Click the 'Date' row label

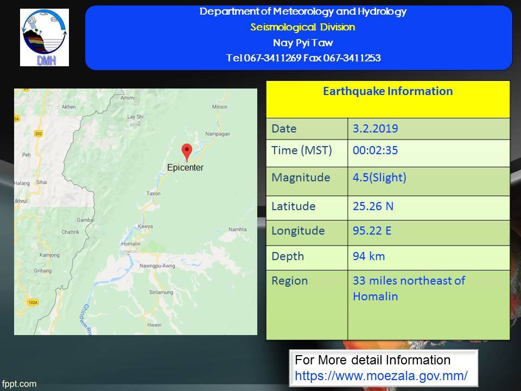pyautogui.click(x=284, y=129)
